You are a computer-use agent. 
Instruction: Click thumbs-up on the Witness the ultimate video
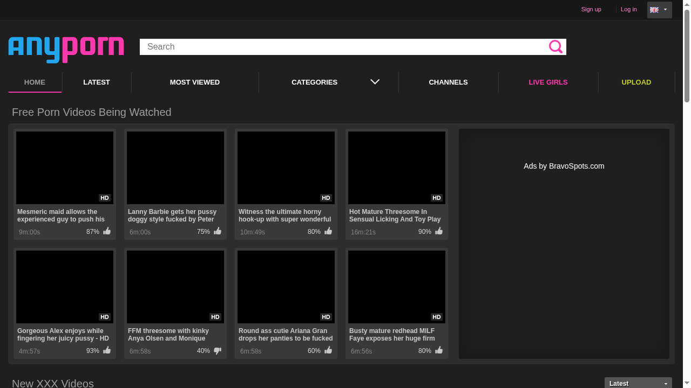coord(328,231)
